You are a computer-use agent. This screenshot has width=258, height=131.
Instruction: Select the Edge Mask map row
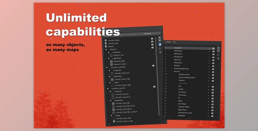point(189,110)
